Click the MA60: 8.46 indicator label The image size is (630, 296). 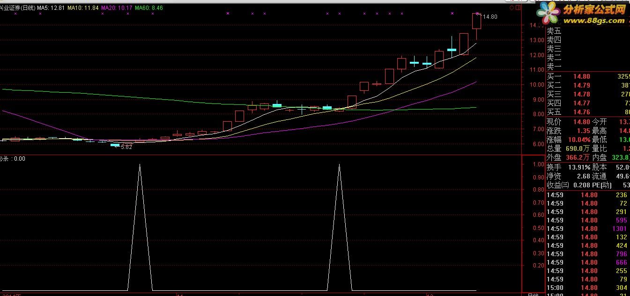149,8
